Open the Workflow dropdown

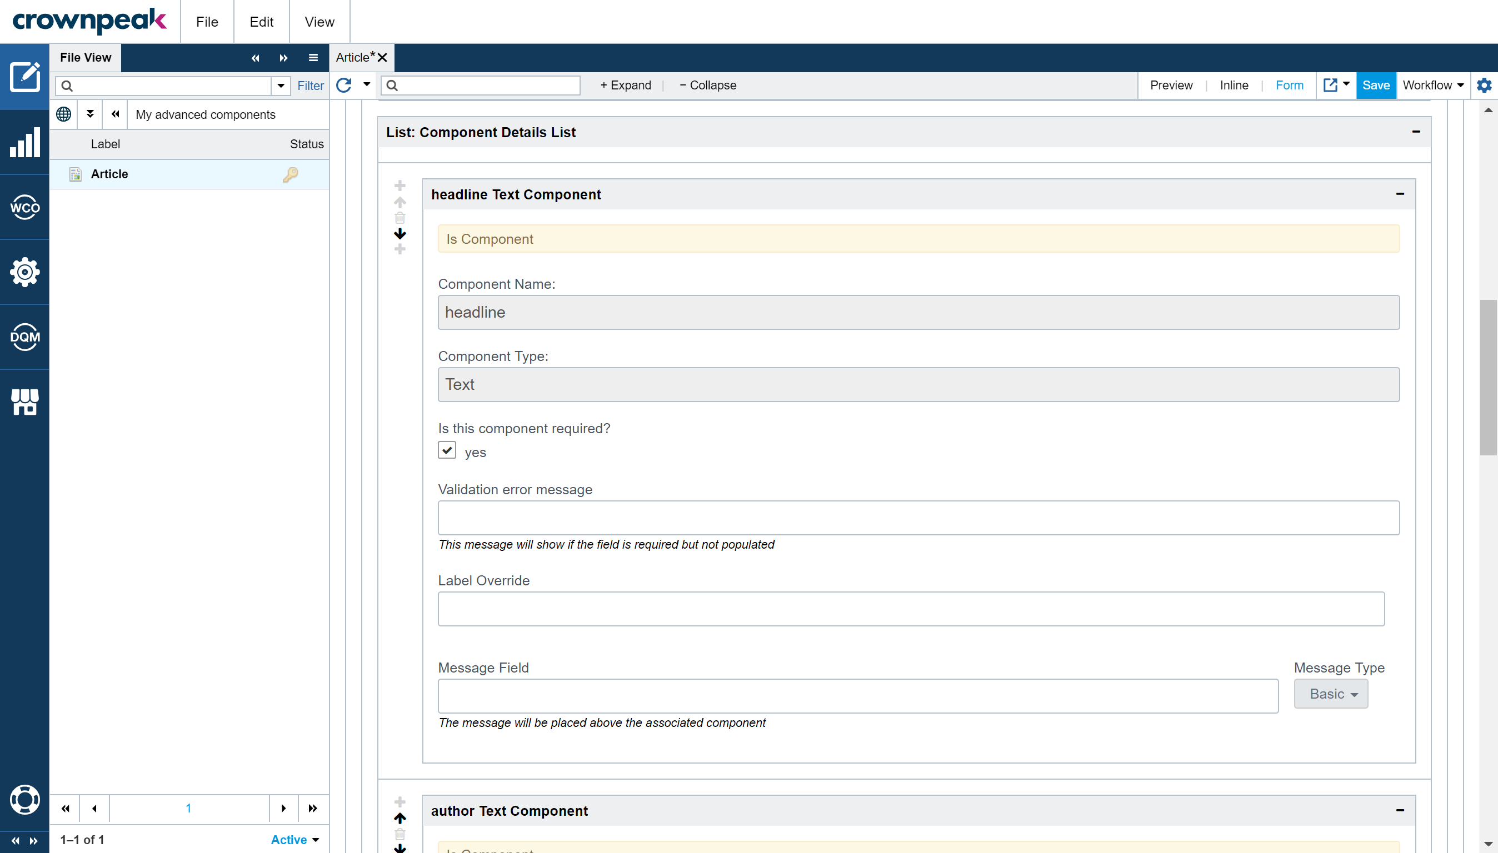[x=1433, y=86]
